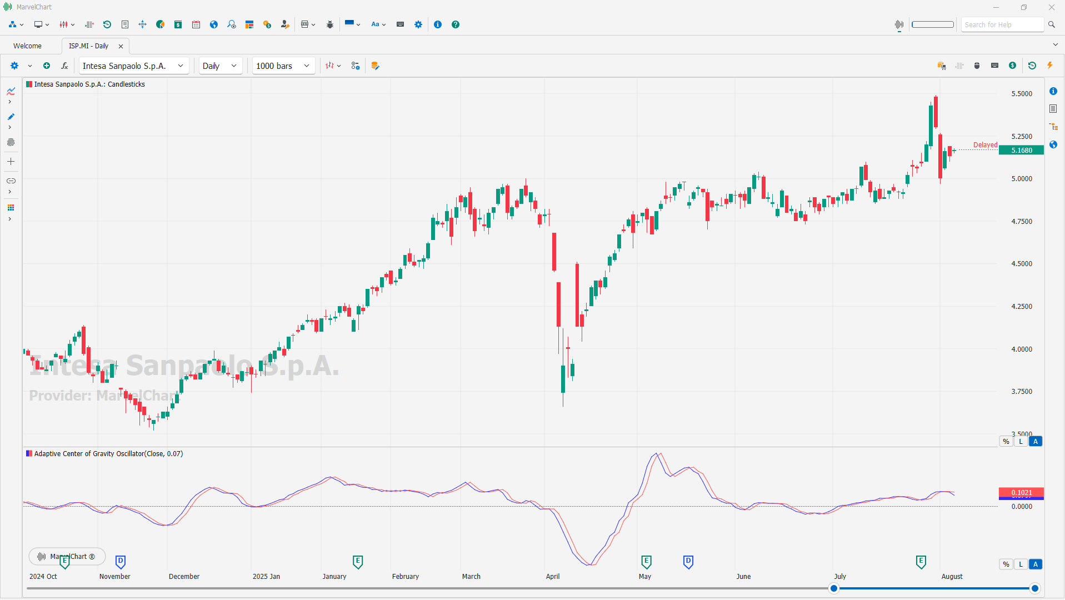This screenshot has height=600, width=1065.
Task: Open the Aa font size dropdown
Action: click(378, 24)
